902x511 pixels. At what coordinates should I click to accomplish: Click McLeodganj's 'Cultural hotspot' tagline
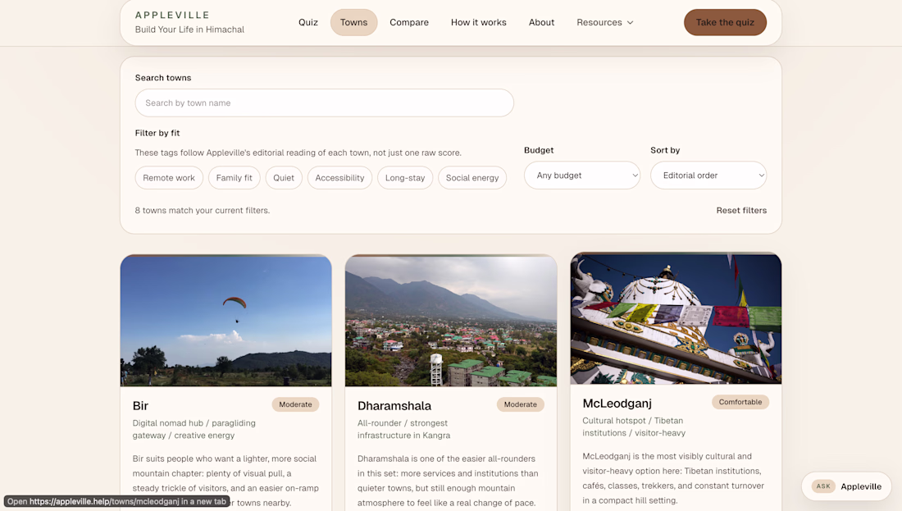point(634,427)
